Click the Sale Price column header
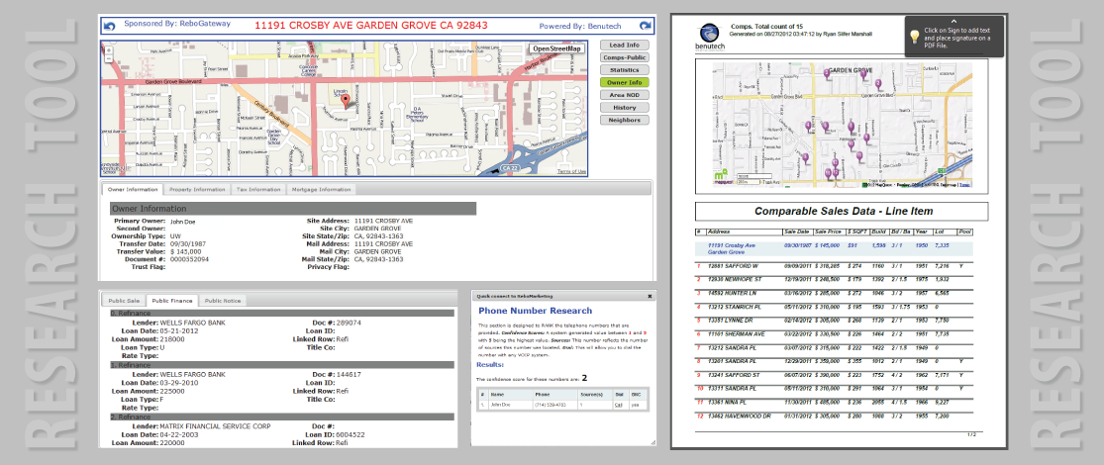The width and height of the screenshot is (1104, 465). [x=829, y=232]
